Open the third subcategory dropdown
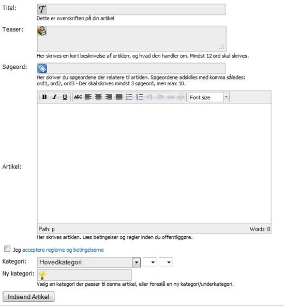This screenshot has width=284, height=306. (x=166, y=262)
